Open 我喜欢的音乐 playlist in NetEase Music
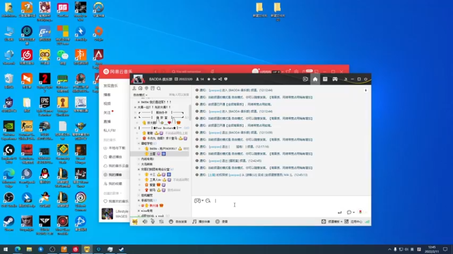The image size is (453, 254). point(116,202)
